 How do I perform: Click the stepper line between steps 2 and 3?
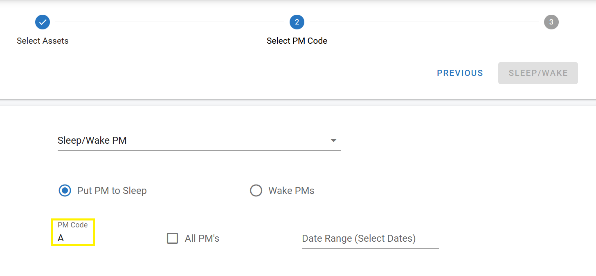tap(424, 22)
